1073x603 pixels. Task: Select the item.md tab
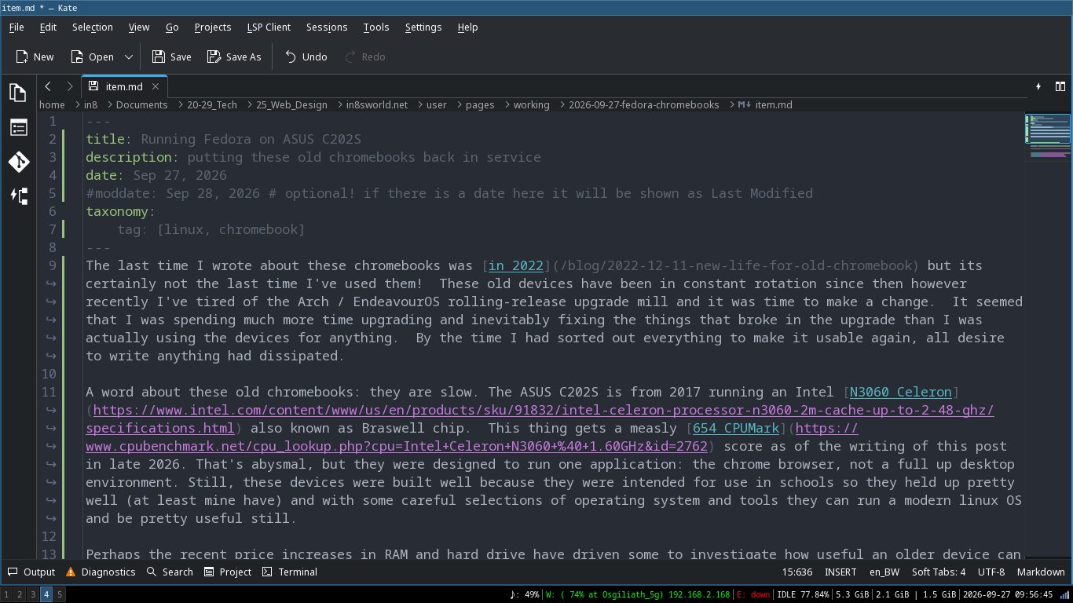[124, 86]
